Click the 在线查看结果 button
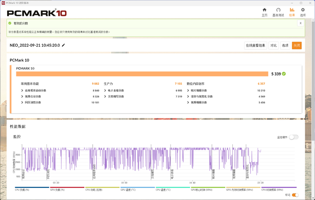Screen dimensions: 315x200 tap(255, 45)
